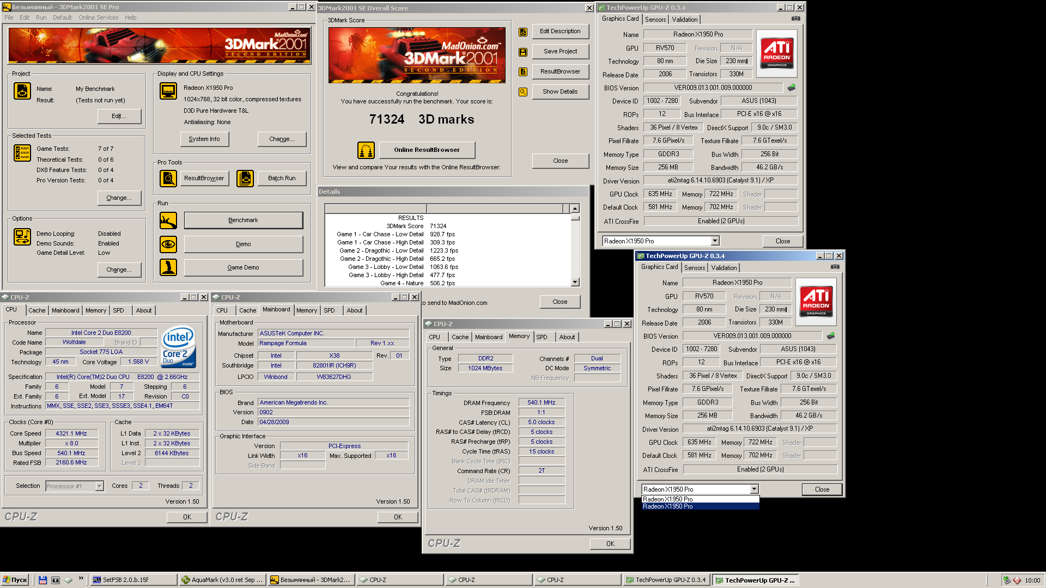Click the Online ResultBrowser button
The image size is (1046, 588).
pos(427,150)
